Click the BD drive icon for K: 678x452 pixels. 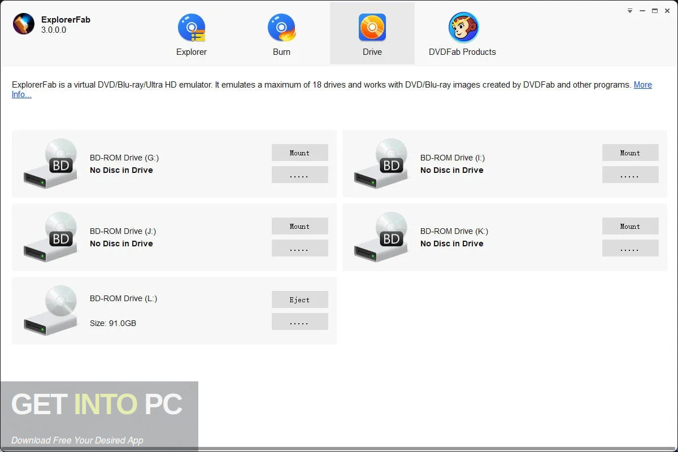(x=381, y=237)
